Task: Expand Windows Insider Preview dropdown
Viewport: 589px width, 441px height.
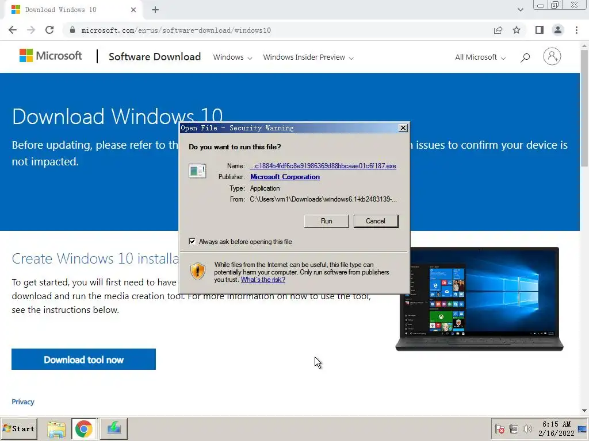Action: pos(308,57)
